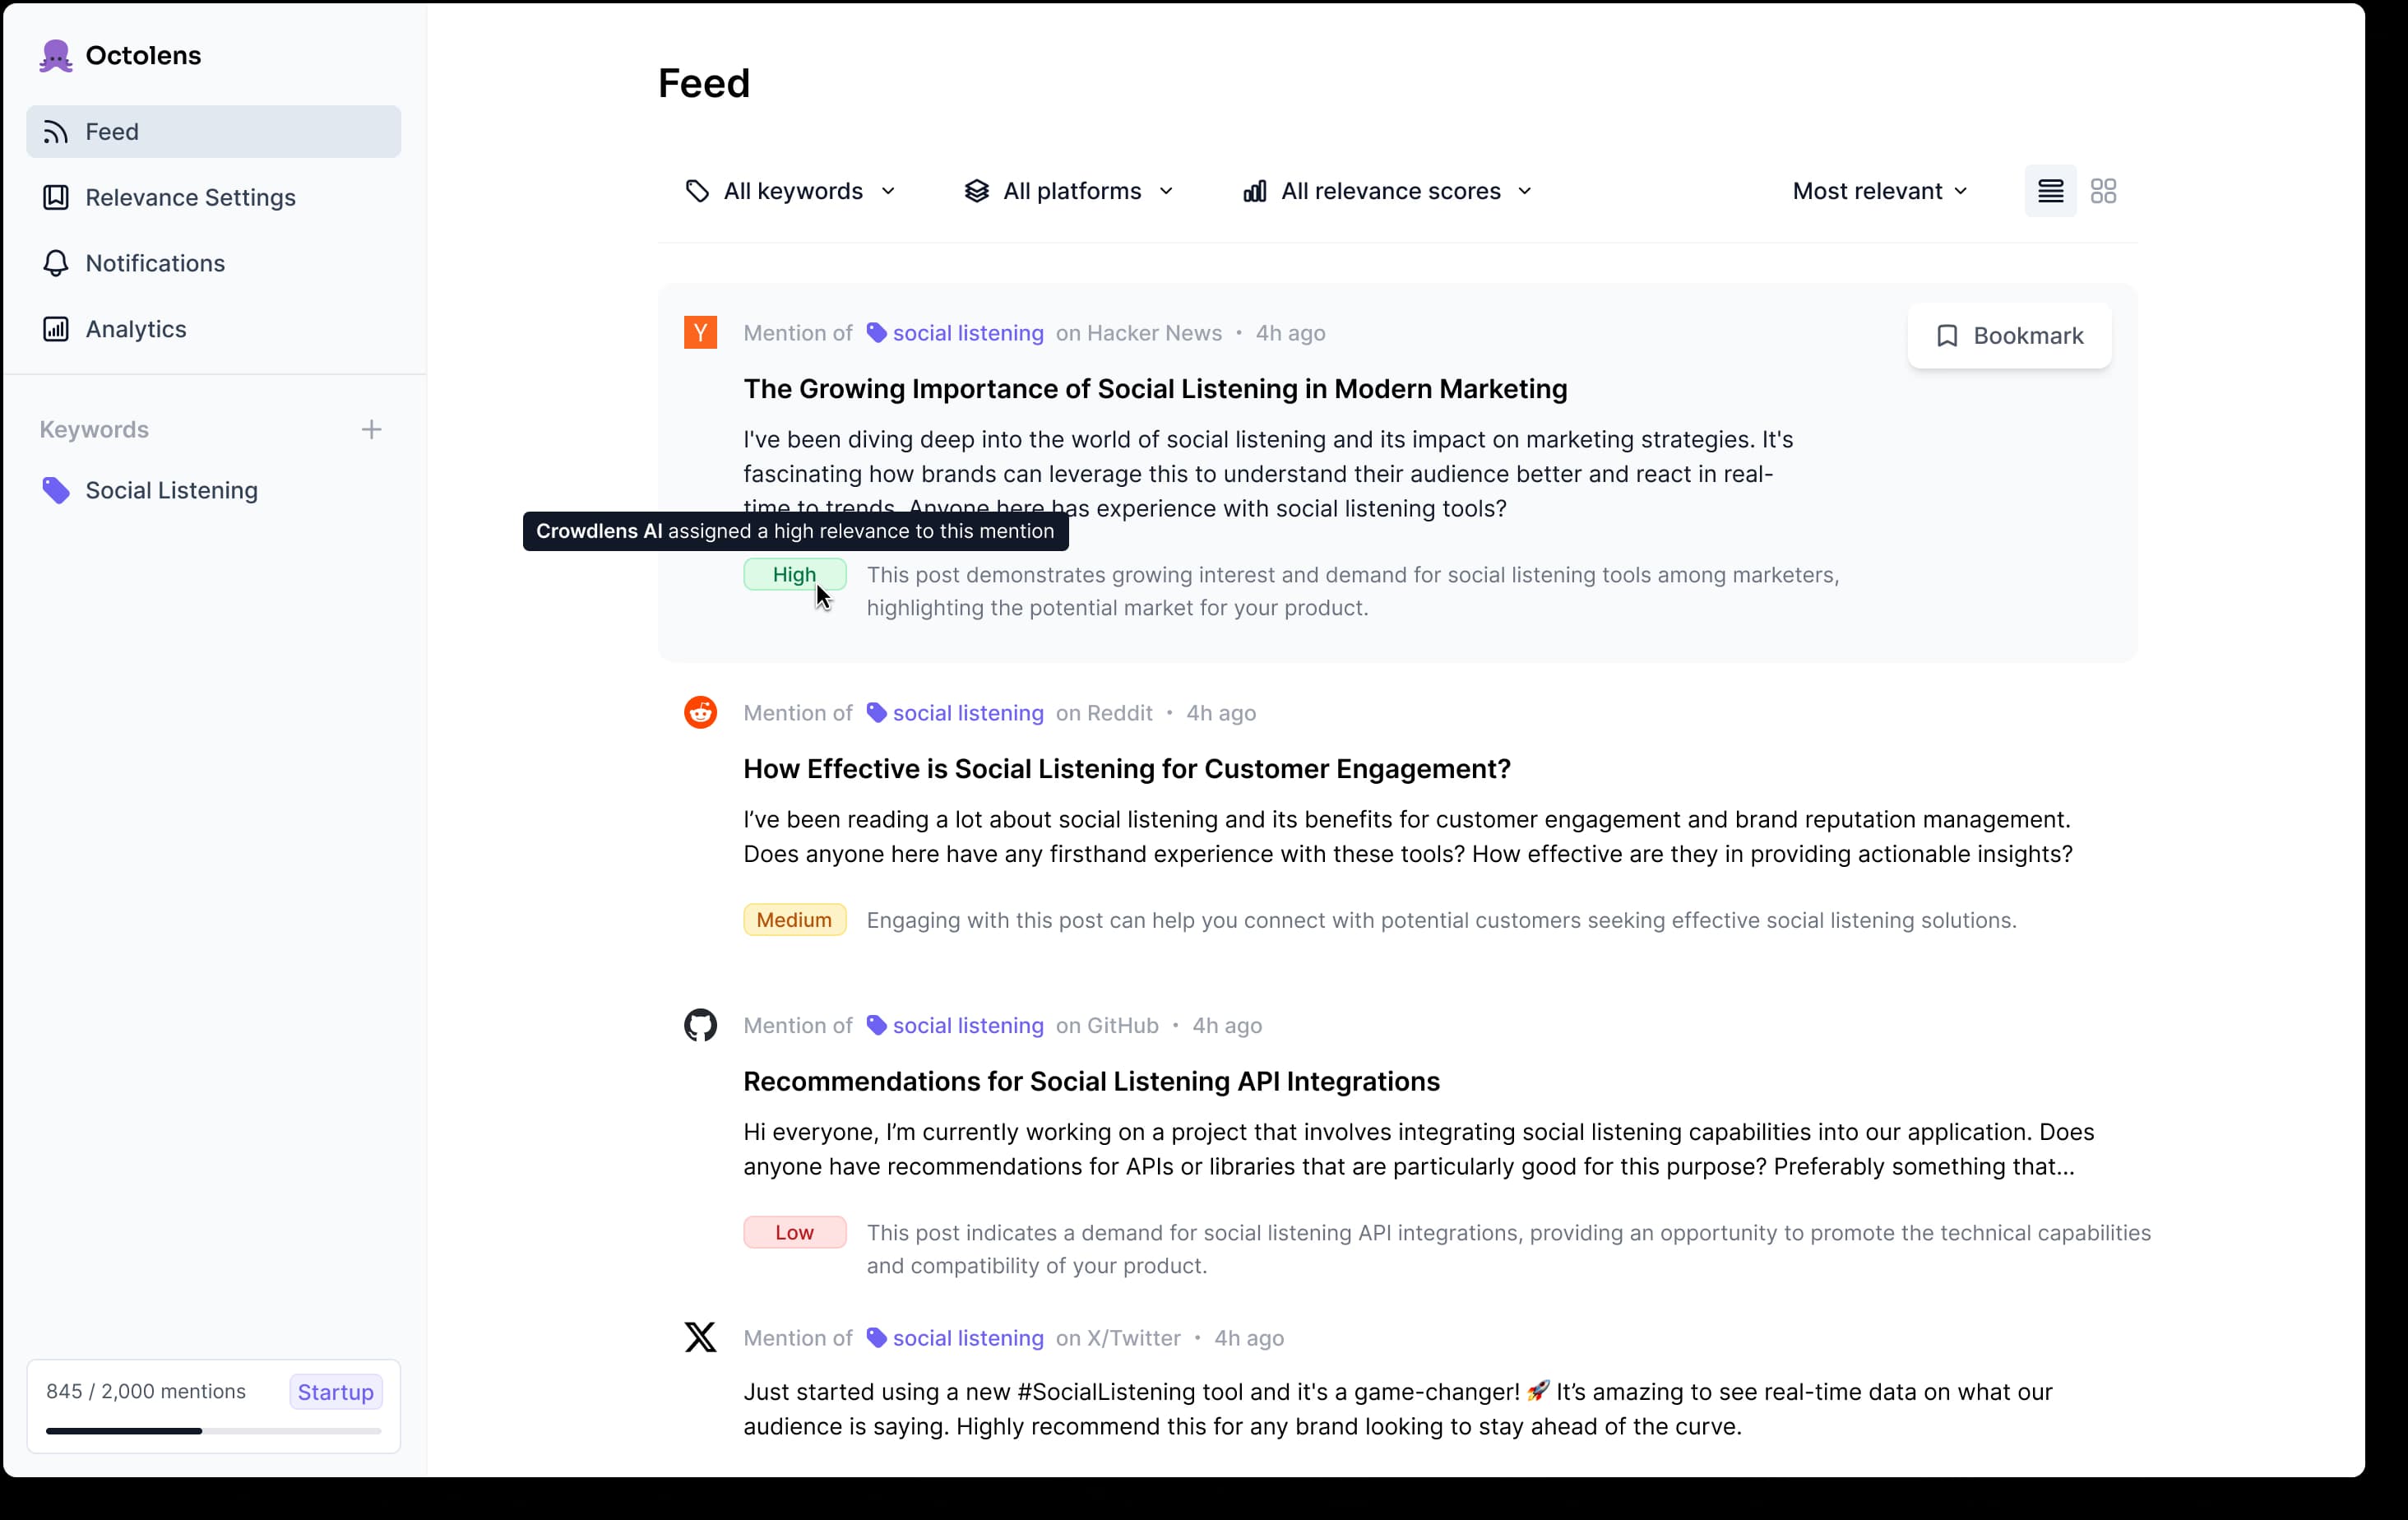Click the Hacker News Y icon
The height and width of the screenshot is (1520, 2408).
coord(700,332)
